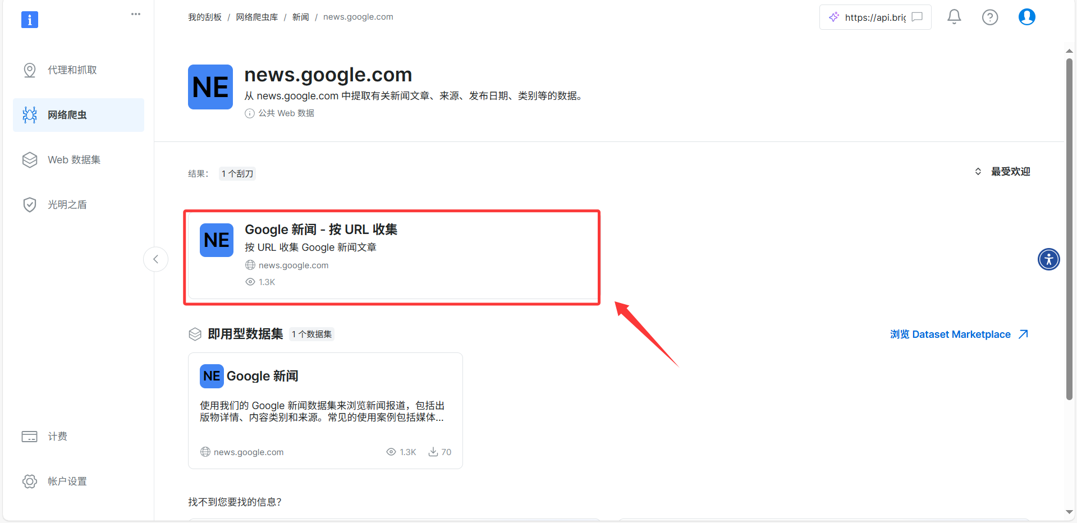Click the https://api.bri input field
The image size is (1077, 523).
point(876,17)
